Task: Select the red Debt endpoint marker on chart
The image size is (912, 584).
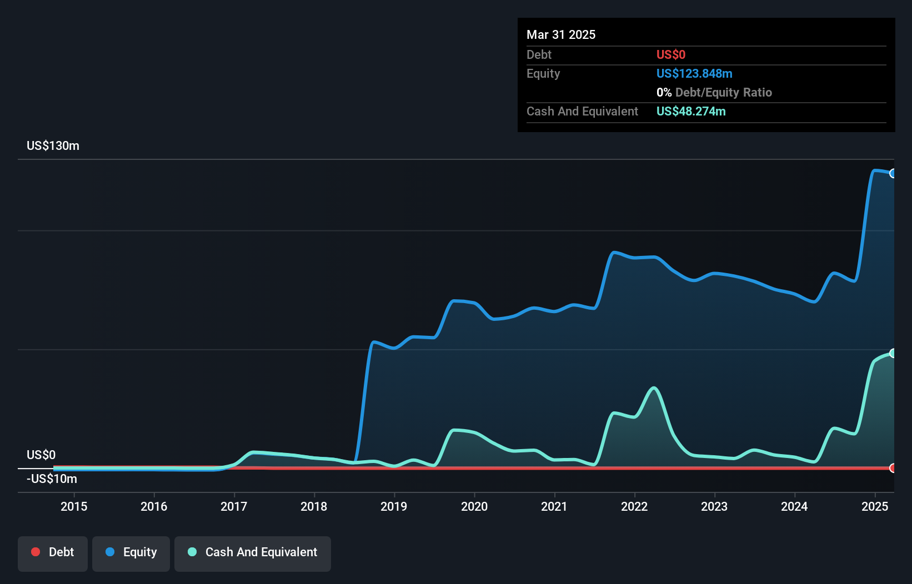Action: tap(893, 468)
